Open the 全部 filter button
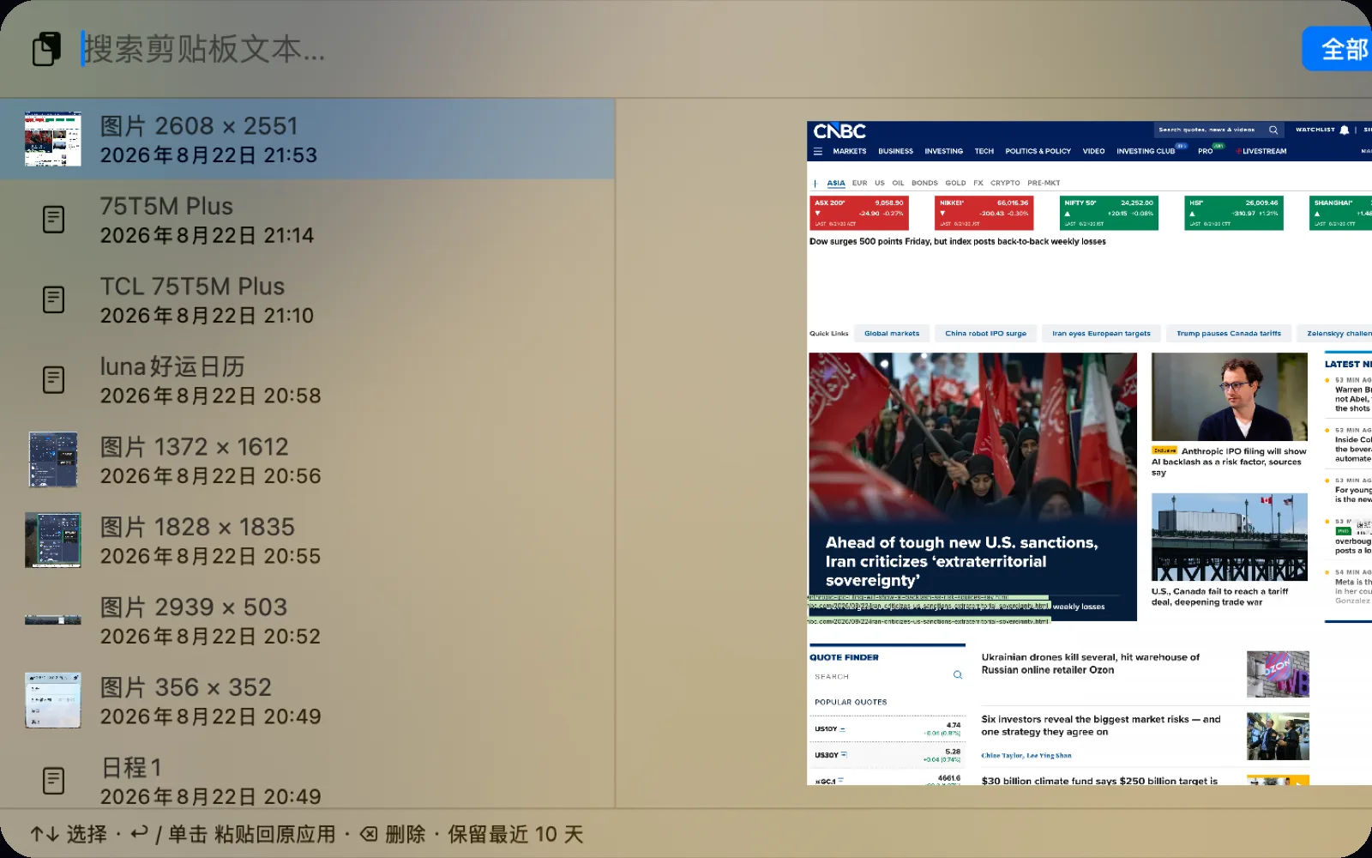Screen dimensions: 1372x858 (1339, 49)
